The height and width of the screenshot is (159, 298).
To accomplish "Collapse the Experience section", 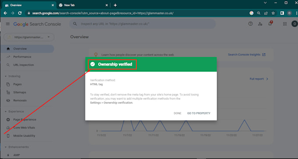I will tap(6, 111).
